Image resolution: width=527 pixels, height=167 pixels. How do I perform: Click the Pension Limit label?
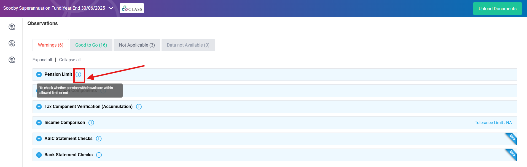click(x=58, y=74)
